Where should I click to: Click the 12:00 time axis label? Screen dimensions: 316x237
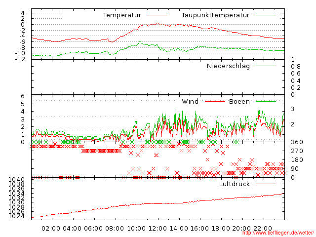tap(158, 228)
